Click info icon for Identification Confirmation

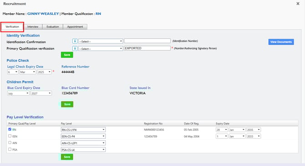pos(75,41)
